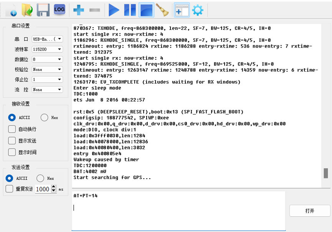The height and width of the screenshot is (232, 332).
Task: Select the ASCII radio under 发送设置
Action: point(9,178)
